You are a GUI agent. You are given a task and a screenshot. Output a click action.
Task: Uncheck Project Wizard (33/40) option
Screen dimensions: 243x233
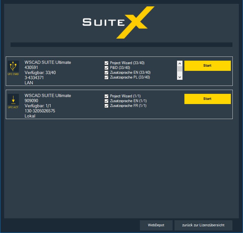(106, 63)
